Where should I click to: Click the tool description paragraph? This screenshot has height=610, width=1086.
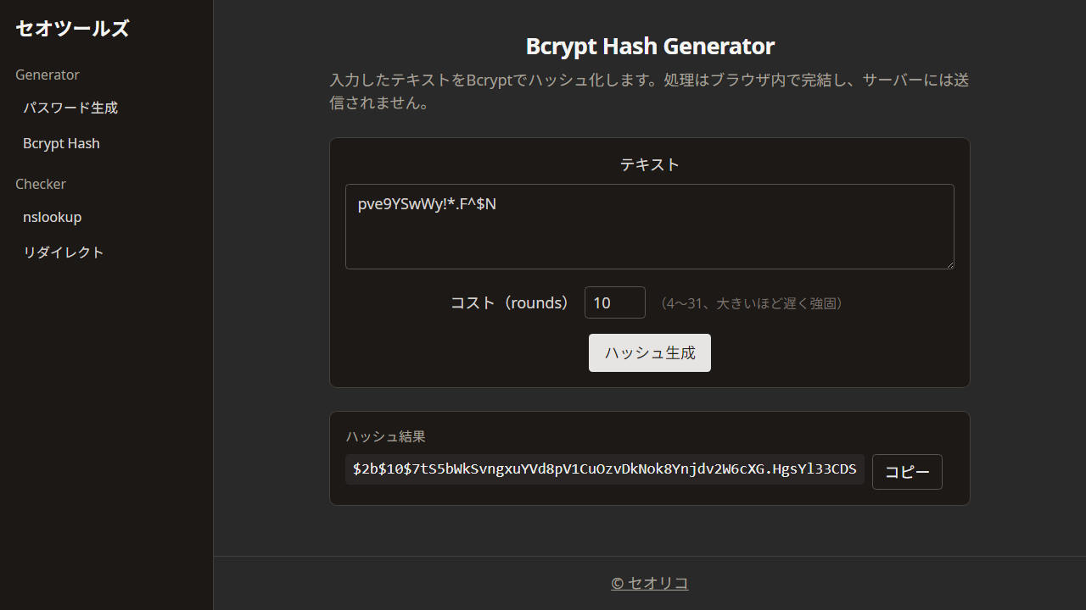[x=650, y=91]
